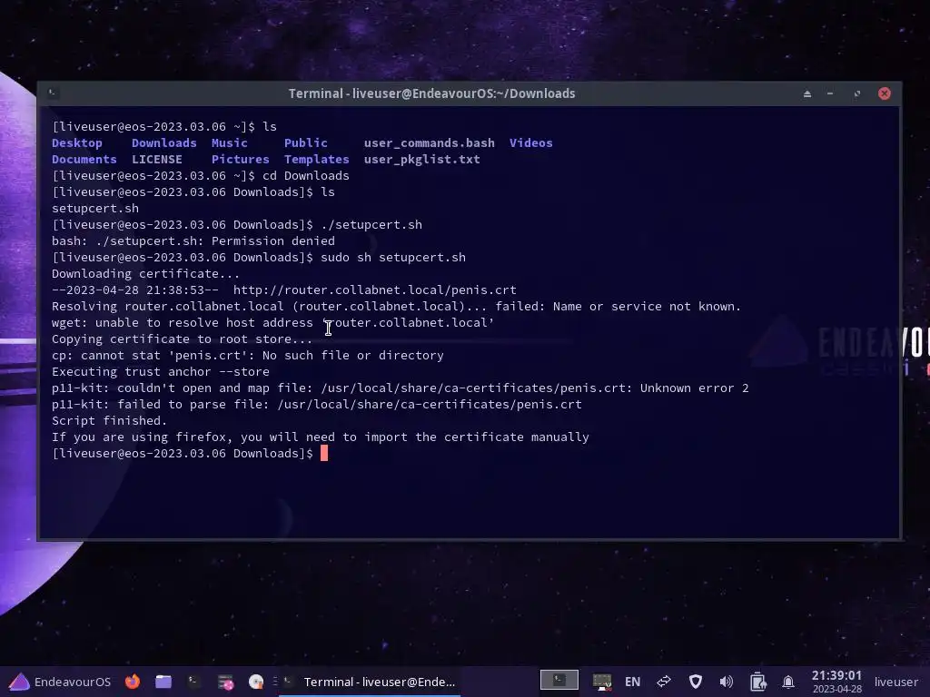930x697 pixels.
Task: Open the shield security tray icon
Action: coord(696,682)
